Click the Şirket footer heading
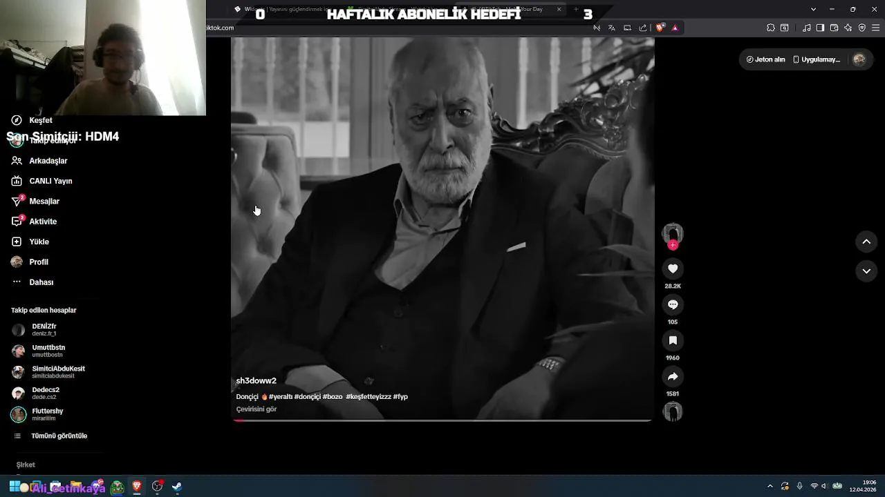 click(26, 465)
